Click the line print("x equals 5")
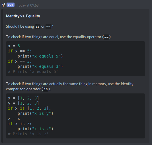152x145 pixels. (x=40, y=56)
